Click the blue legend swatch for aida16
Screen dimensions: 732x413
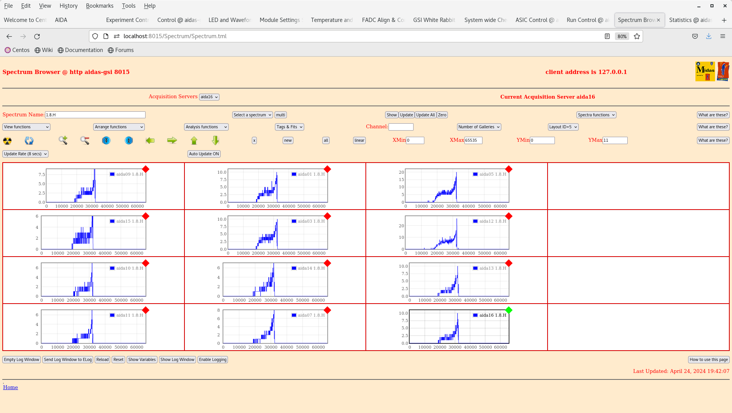click(x=475, y=315)
